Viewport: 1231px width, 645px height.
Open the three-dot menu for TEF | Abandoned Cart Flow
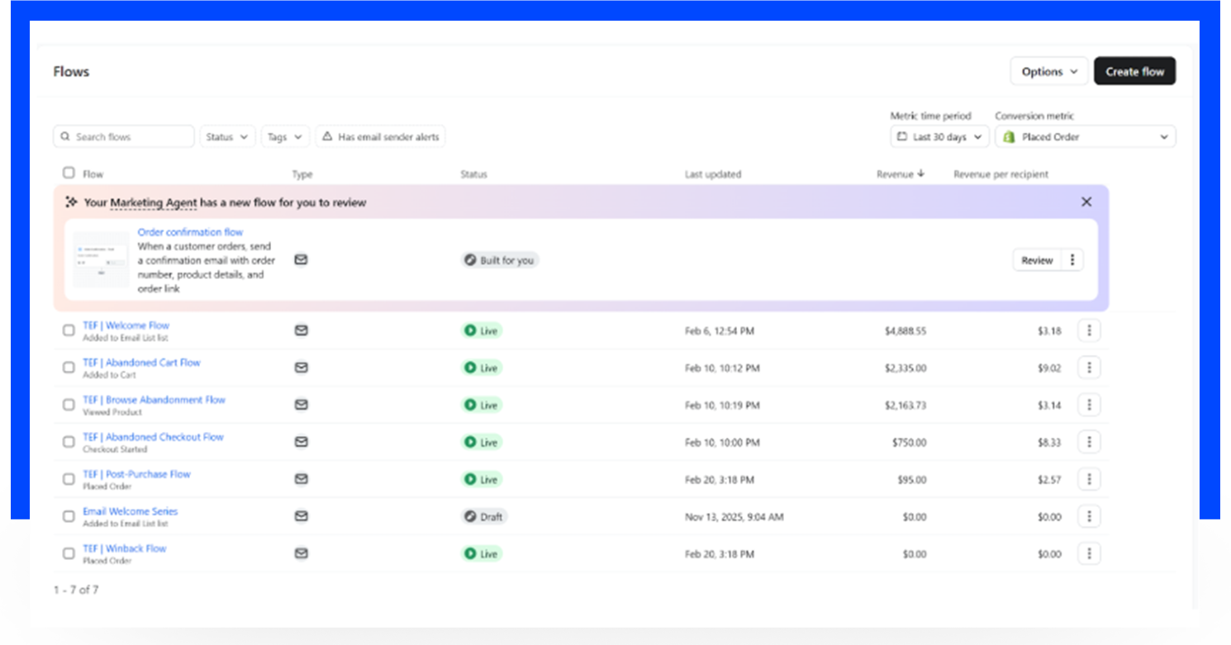point(1089,368)
